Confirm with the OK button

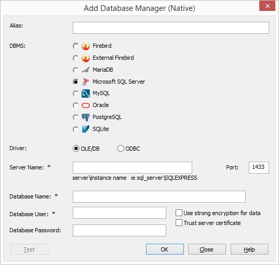click(165, 249)
